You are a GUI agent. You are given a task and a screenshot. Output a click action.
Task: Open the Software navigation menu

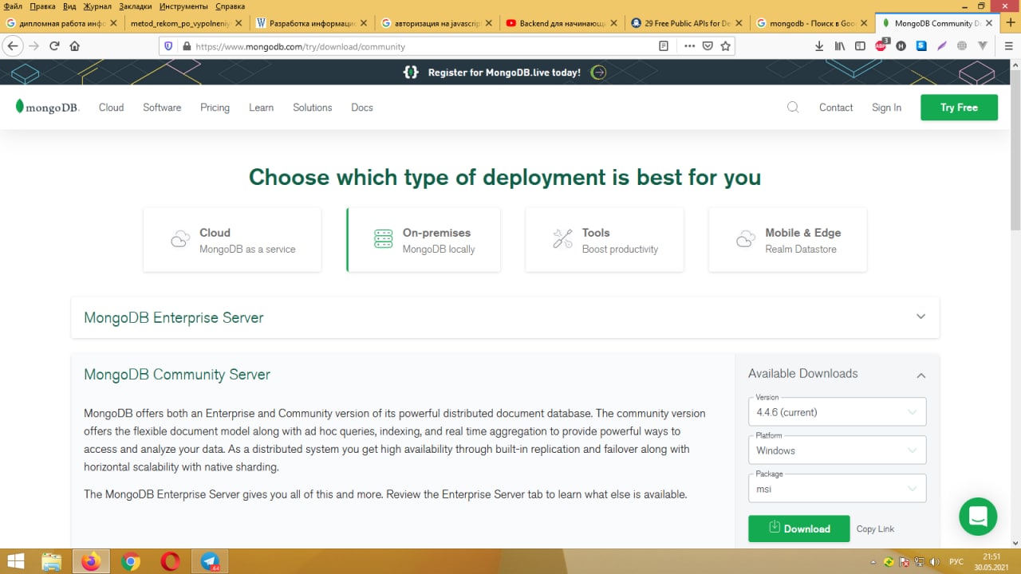(x=162, y=108)
